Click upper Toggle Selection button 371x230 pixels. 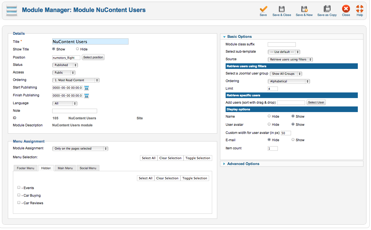(x=198, y=158)
